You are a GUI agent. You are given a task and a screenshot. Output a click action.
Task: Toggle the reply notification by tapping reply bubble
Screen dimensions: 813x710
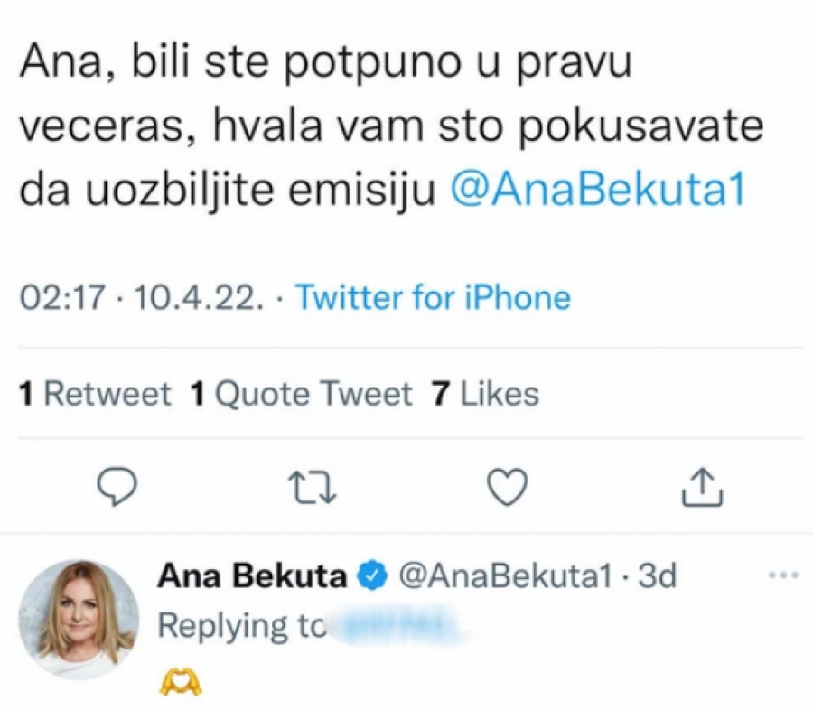pos(116,486)
